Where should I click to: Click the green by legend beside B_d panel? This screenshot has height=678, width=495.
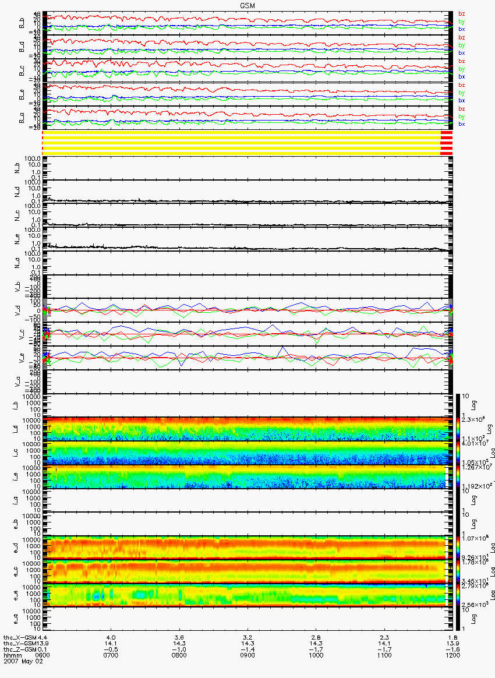coord(461,45)
